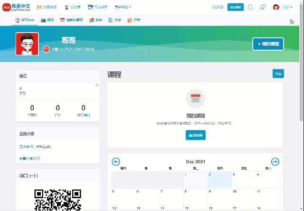The image size is (304, 211).
Task: Click the gear icon in language panel
Action: (x=97, y=85)
